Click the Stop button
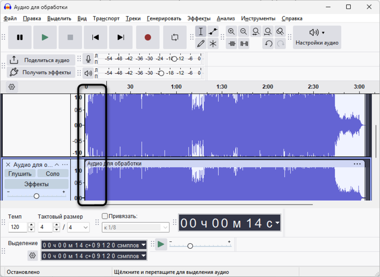 [x=70, y=37]
